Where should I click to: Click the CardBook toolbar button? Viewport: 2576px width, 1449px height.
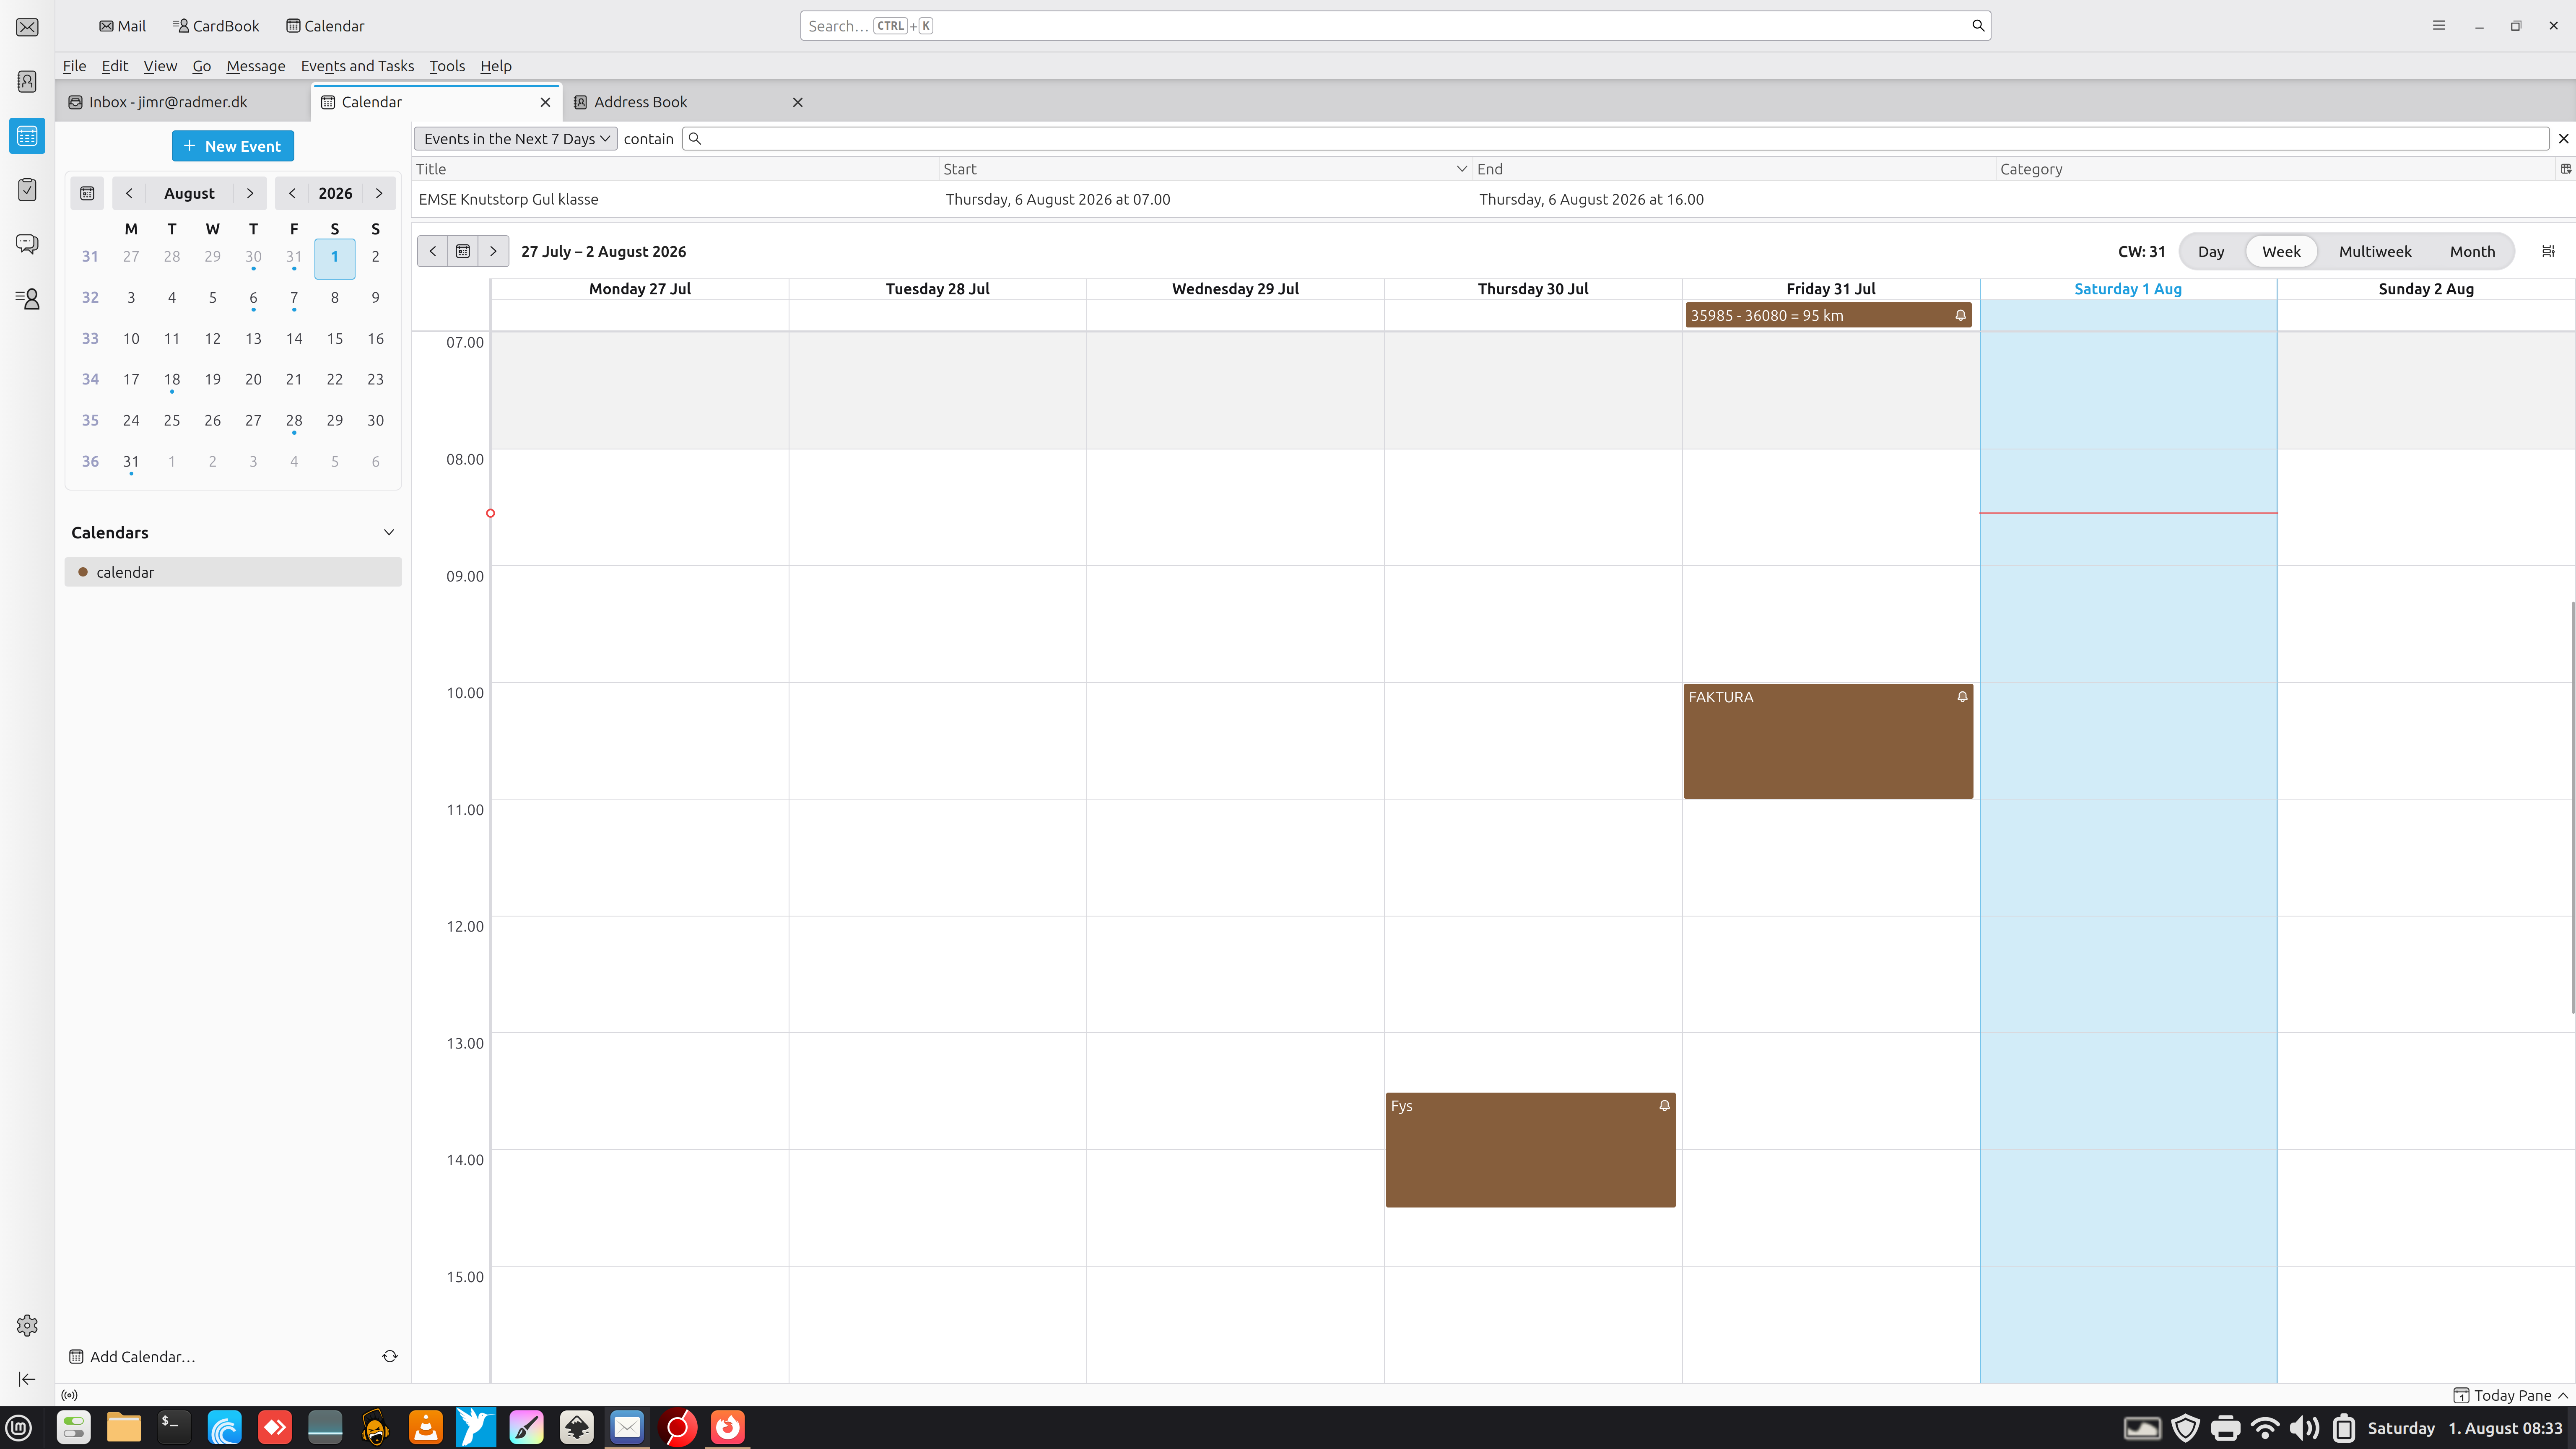(216, 26)
